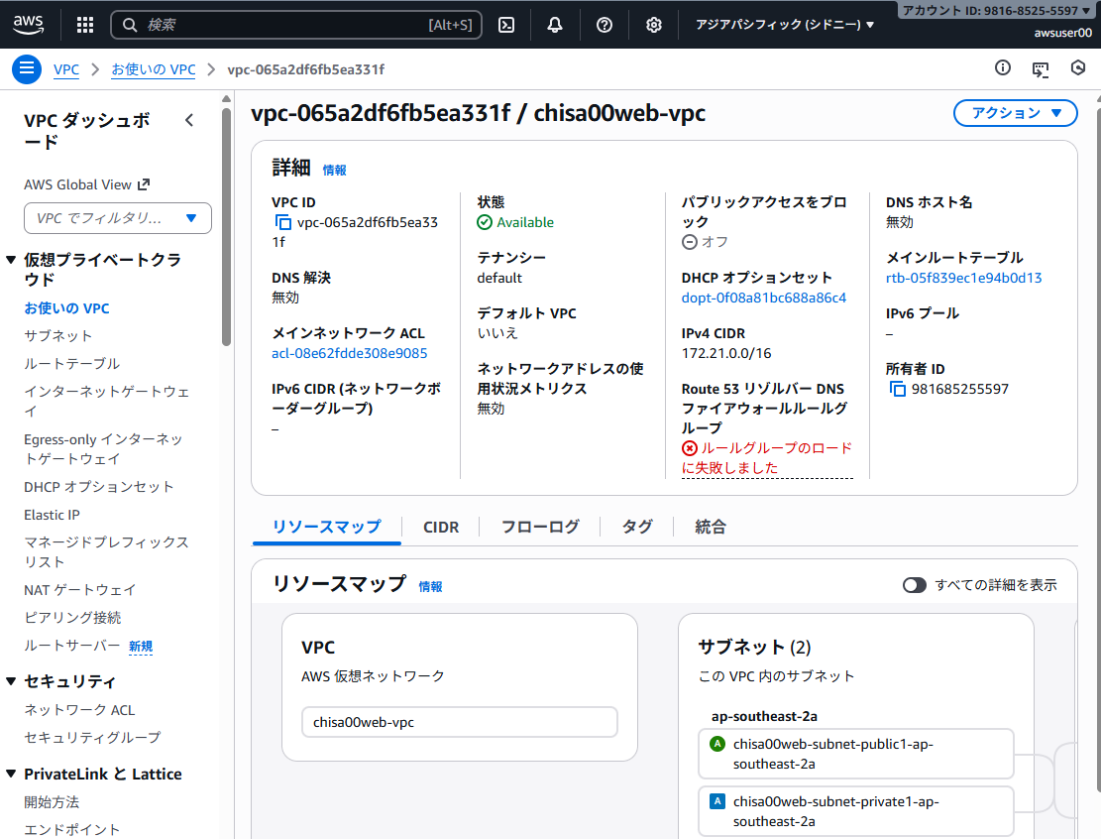Viewport: 1101px width, 839px height.
Task: Open the Actions dropdown button
Action: [x=1015, y=113]
